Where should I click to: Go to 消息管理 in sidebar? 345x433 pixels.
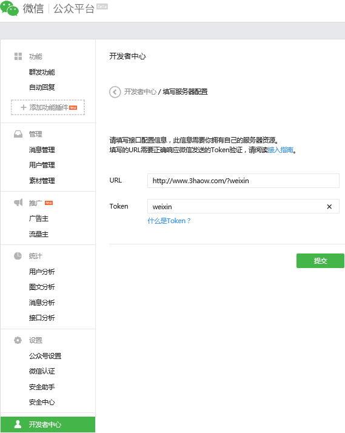42,150
